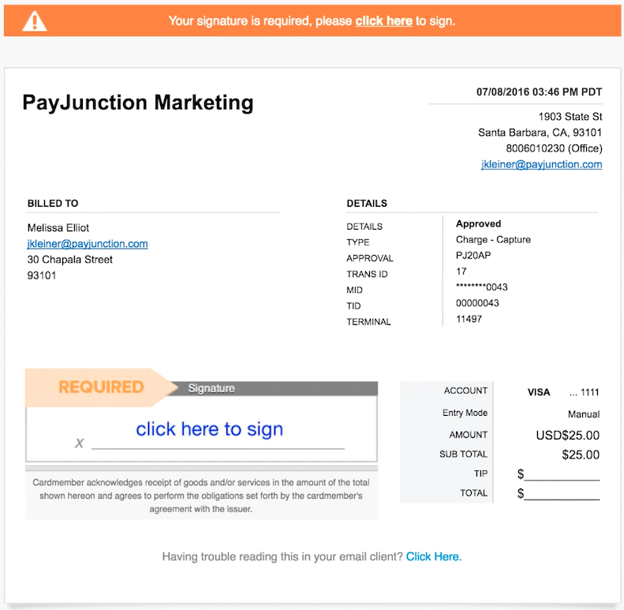The height and width of the screenshot is (610, 624).
Task: Select the cardmember acknowledgement disclaimer text
Action: [x=201, y=496]
